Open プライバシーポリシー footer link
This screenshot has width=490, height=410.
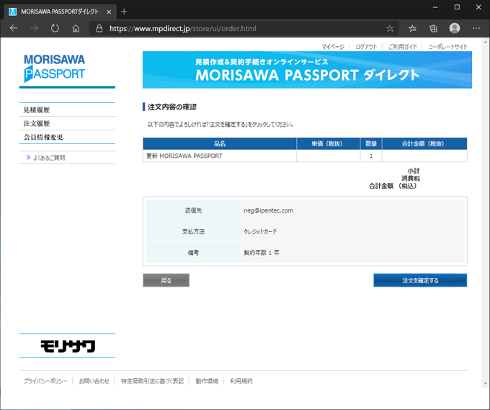click(45, 381)
